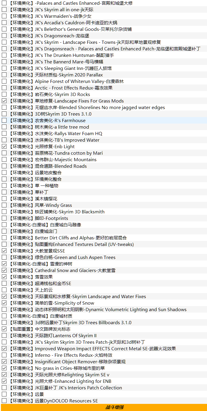The image size is (207, 411).
Task: Uncheck the 中文路牌发光标志 checkbox
Action: pos(4,329)
